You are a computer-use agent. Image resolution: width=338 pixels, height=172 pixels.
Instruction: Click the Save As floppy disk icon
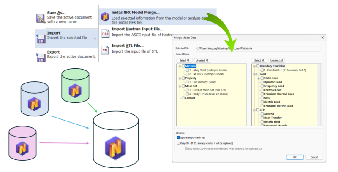coord(40,19)
